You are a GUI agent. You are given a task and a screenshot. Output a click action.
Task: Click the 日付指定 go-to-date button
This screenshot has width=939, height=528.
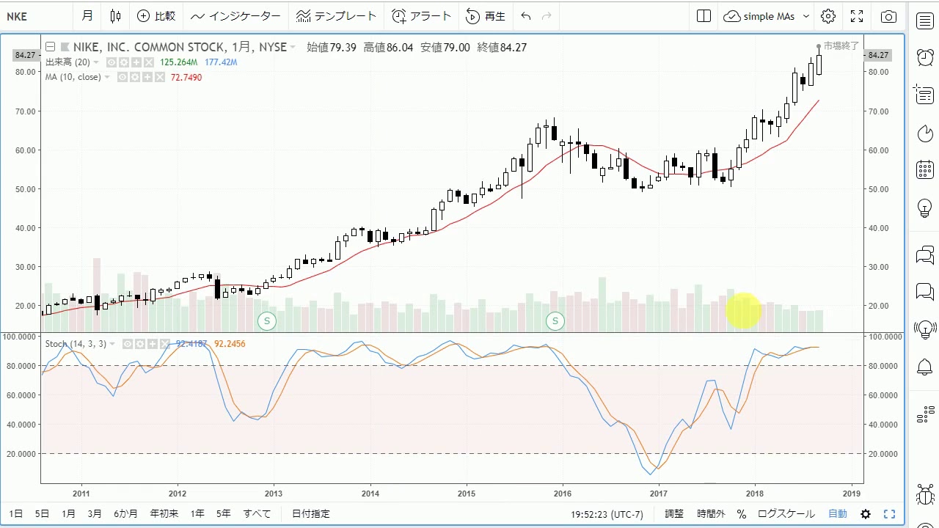pos(311,514)
